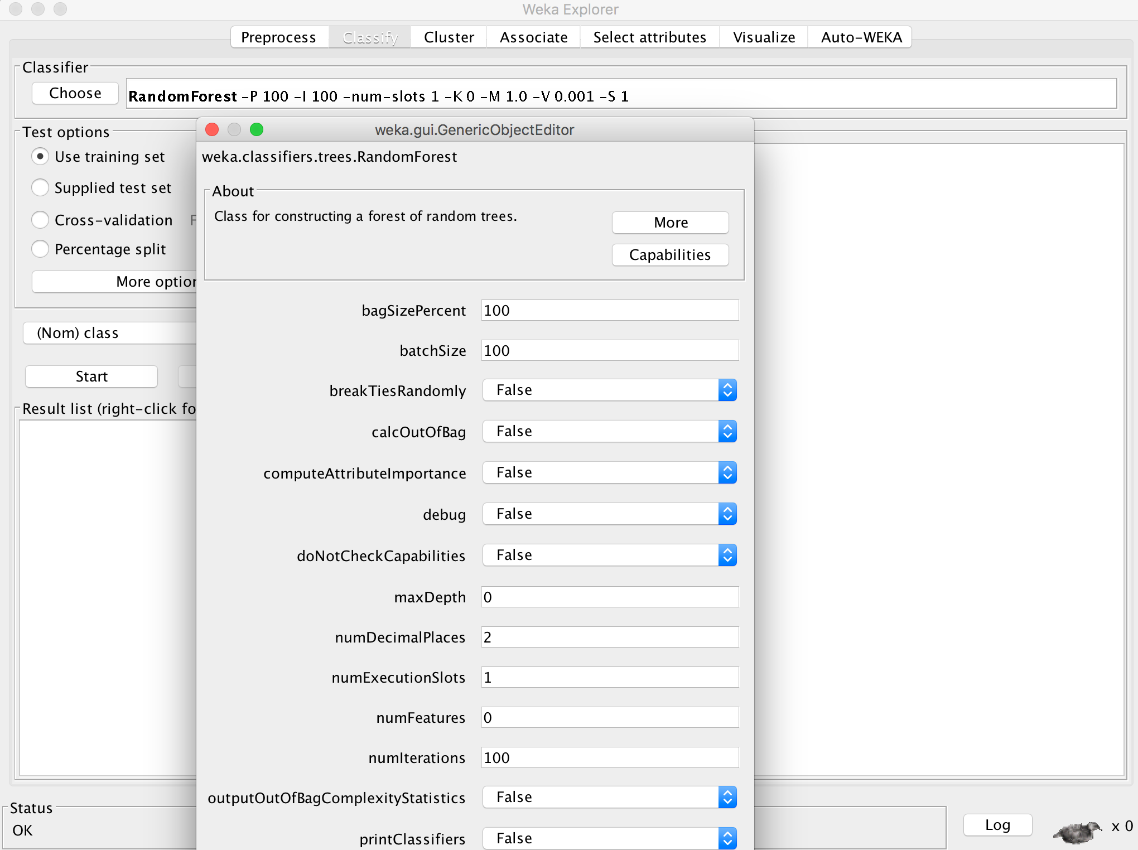Select the Use training set option
This screenshot has width=1138, height=850.
(40, 157)
